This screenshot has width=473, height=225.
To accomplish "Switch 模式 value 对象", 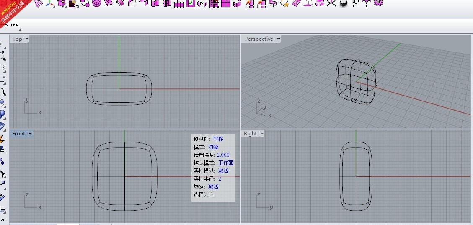I will (213, 147).
